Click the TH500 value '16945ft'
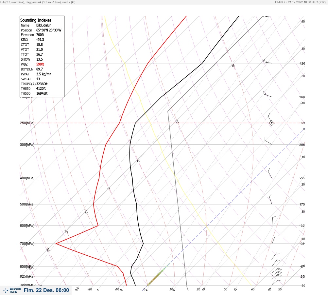 pos(42,93)
